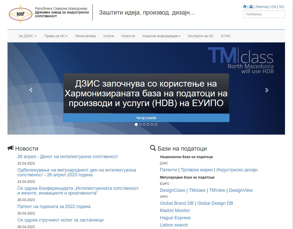This screenshot has height=229, width=293.
Task: Select the sixth carousel indicator dot
Action: coord(156,124)
